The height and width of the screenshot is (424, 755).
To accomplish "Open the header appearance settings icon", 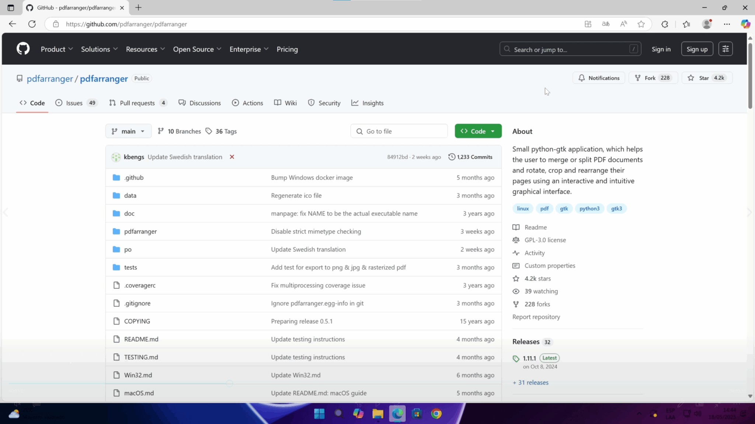I will point(726,49).
